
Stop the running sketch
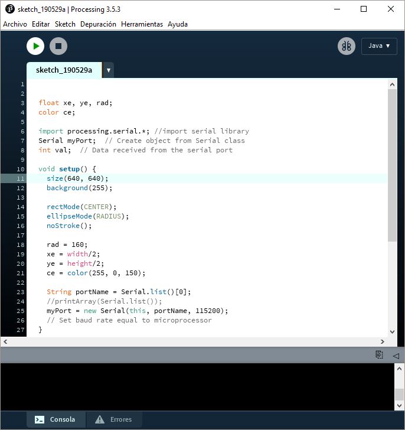(x=58, y=46)
